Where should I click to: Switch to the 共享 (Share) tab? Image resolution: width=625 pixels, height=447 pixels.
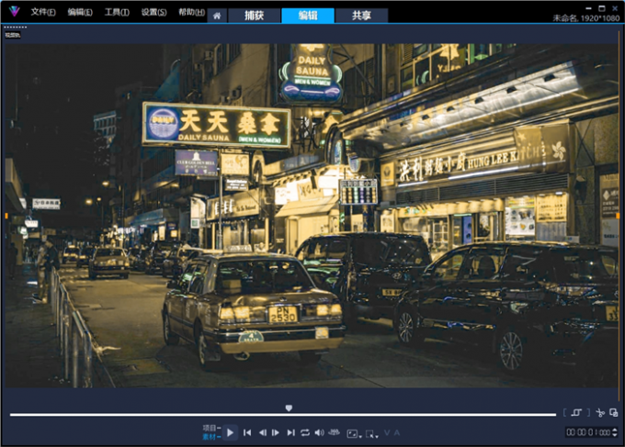point(361,16)
